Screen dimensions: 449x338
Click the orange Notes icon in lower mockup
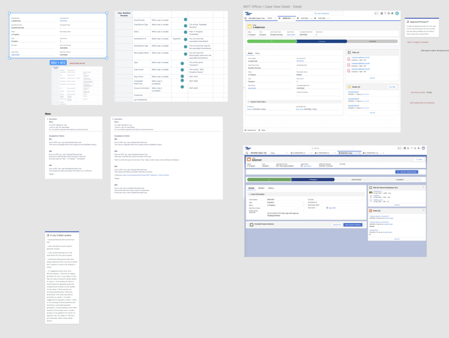(x=371, y=211)
